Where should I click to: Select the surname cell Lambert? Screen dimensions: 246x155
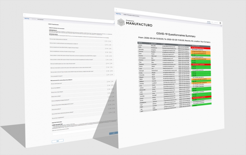point(154,83)
